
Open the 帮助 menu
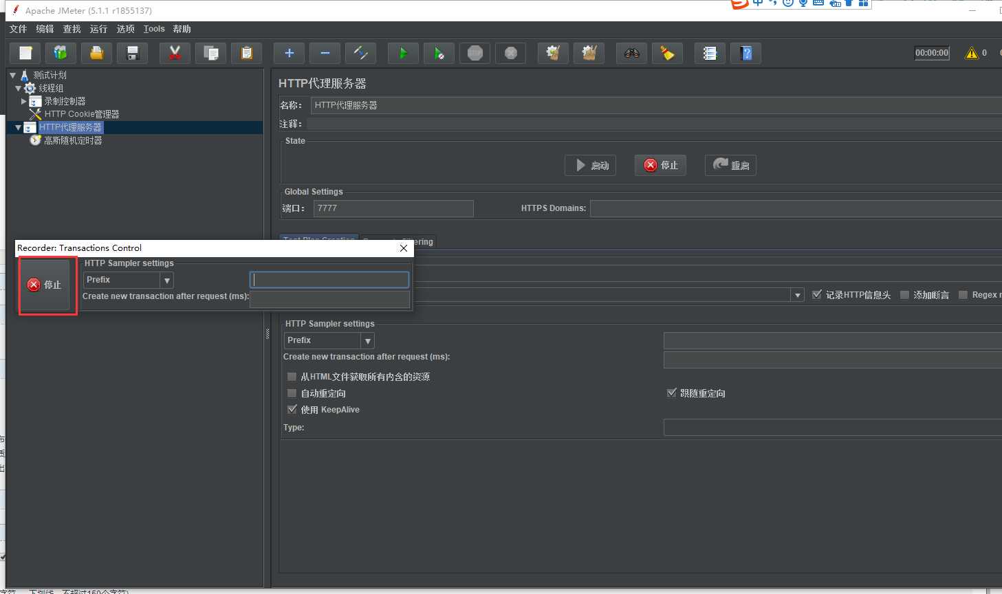[x=182, y=29]
